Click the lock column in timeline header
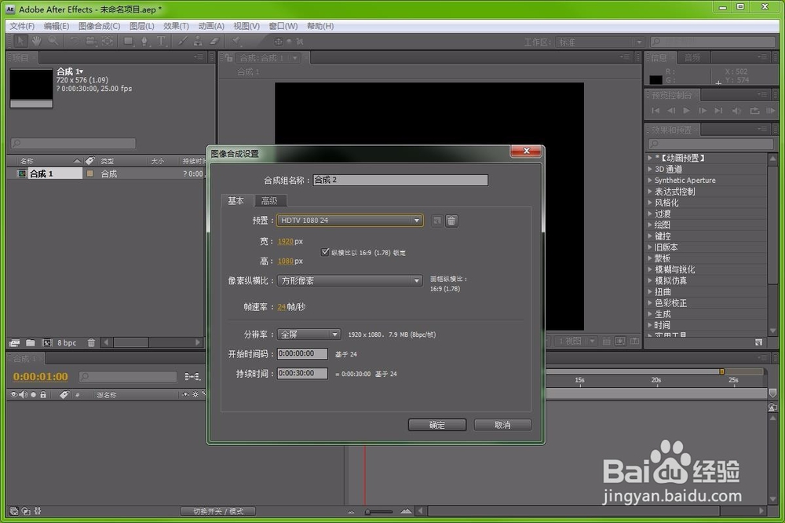 pyautogui.click(x=43, y=395)
